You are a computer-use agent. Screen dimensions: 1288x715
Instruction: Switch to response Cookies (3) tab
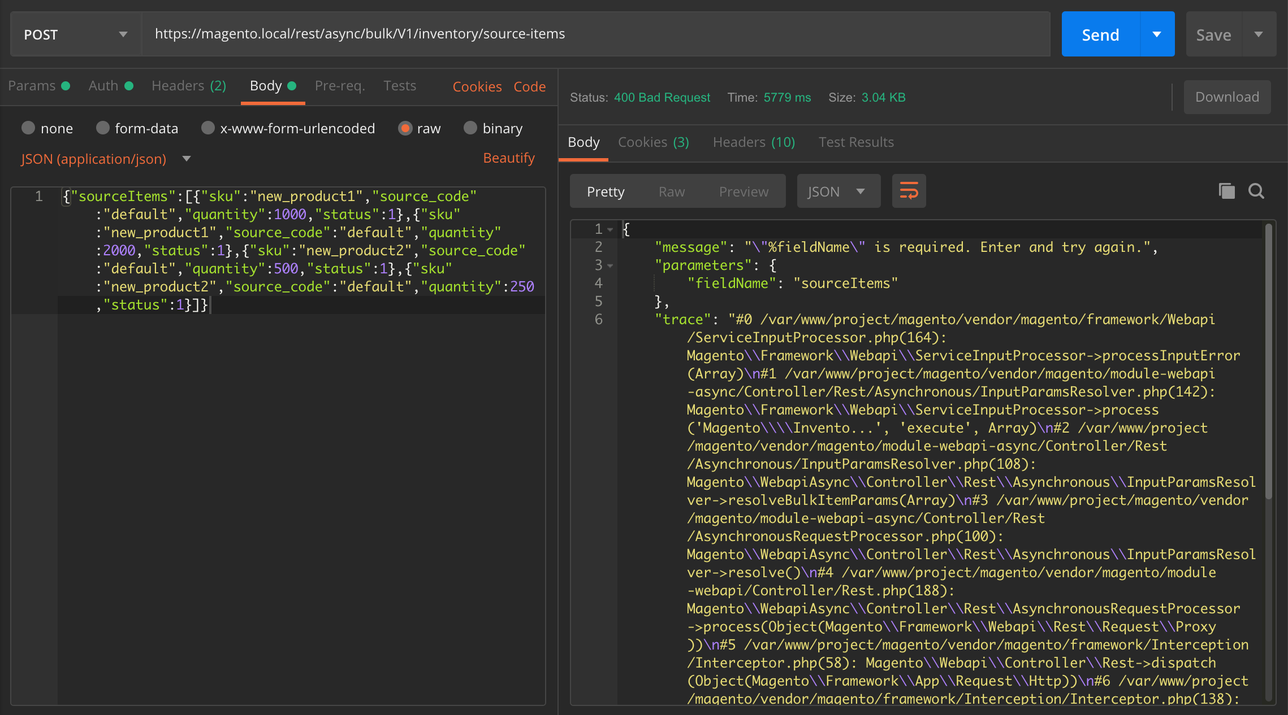654,142
